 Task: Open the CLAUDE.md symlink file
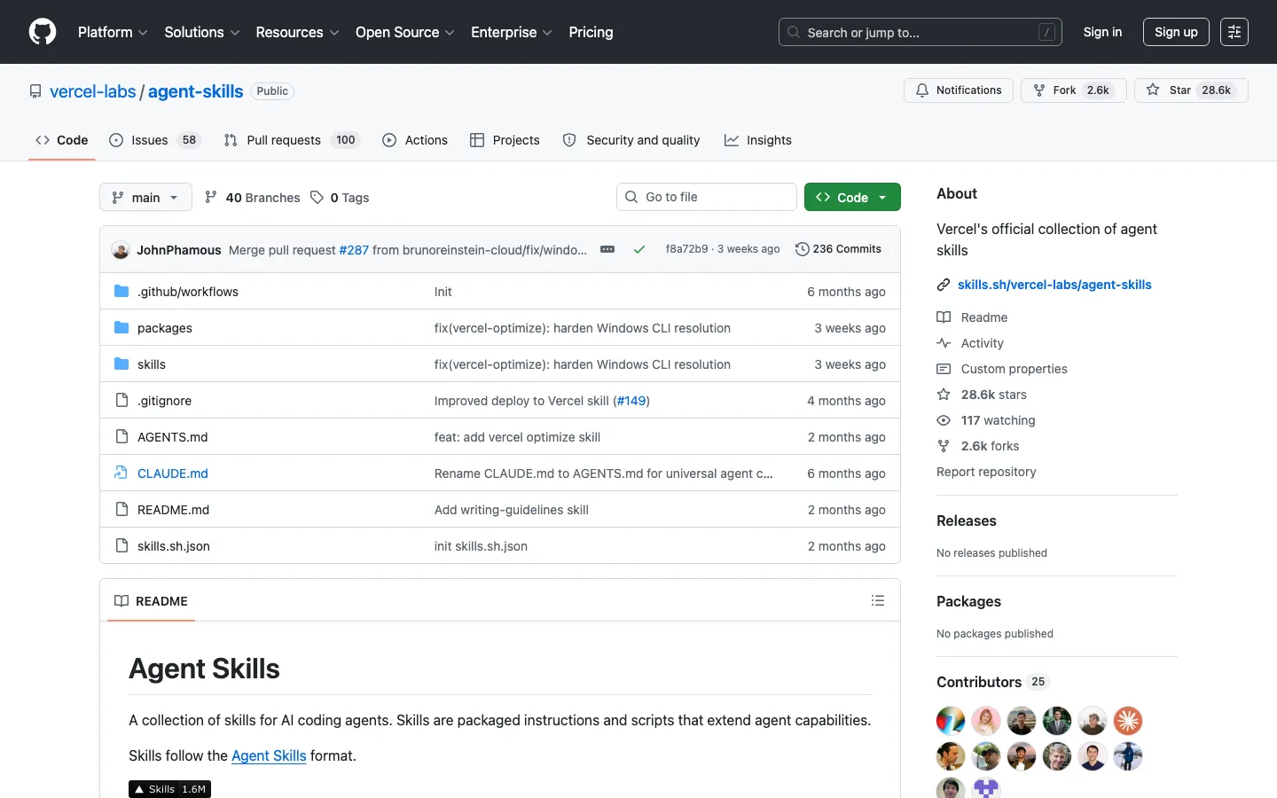[173, 473]
